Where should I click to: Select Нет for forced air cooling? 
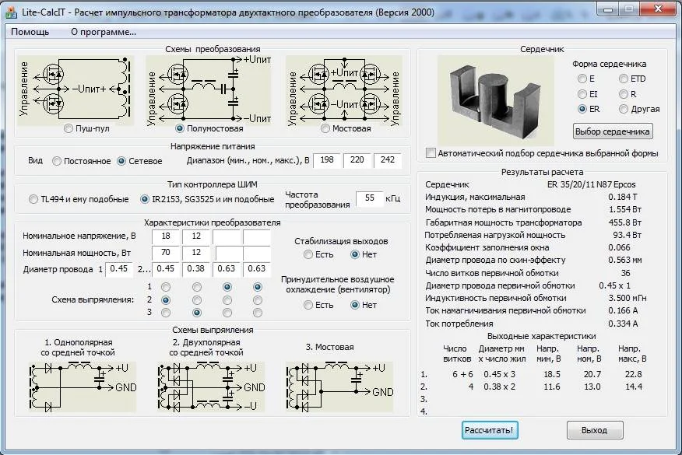point(355,305)
